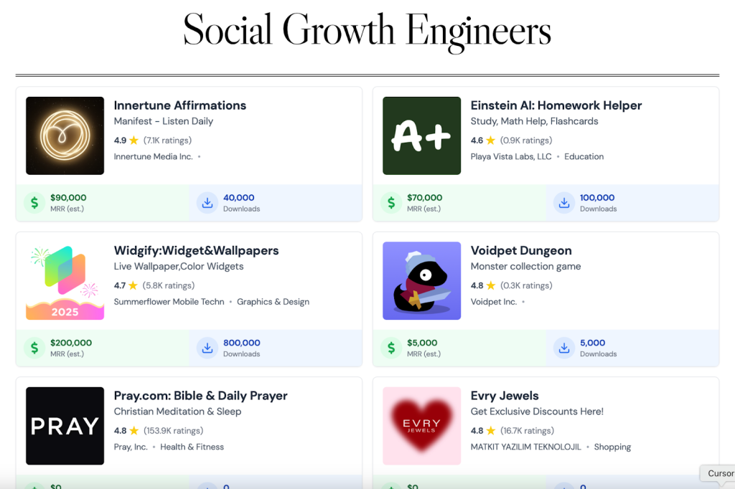Click the download icon beside 40,000 Downloads
735x489 pixels.
tap(207, 203)
